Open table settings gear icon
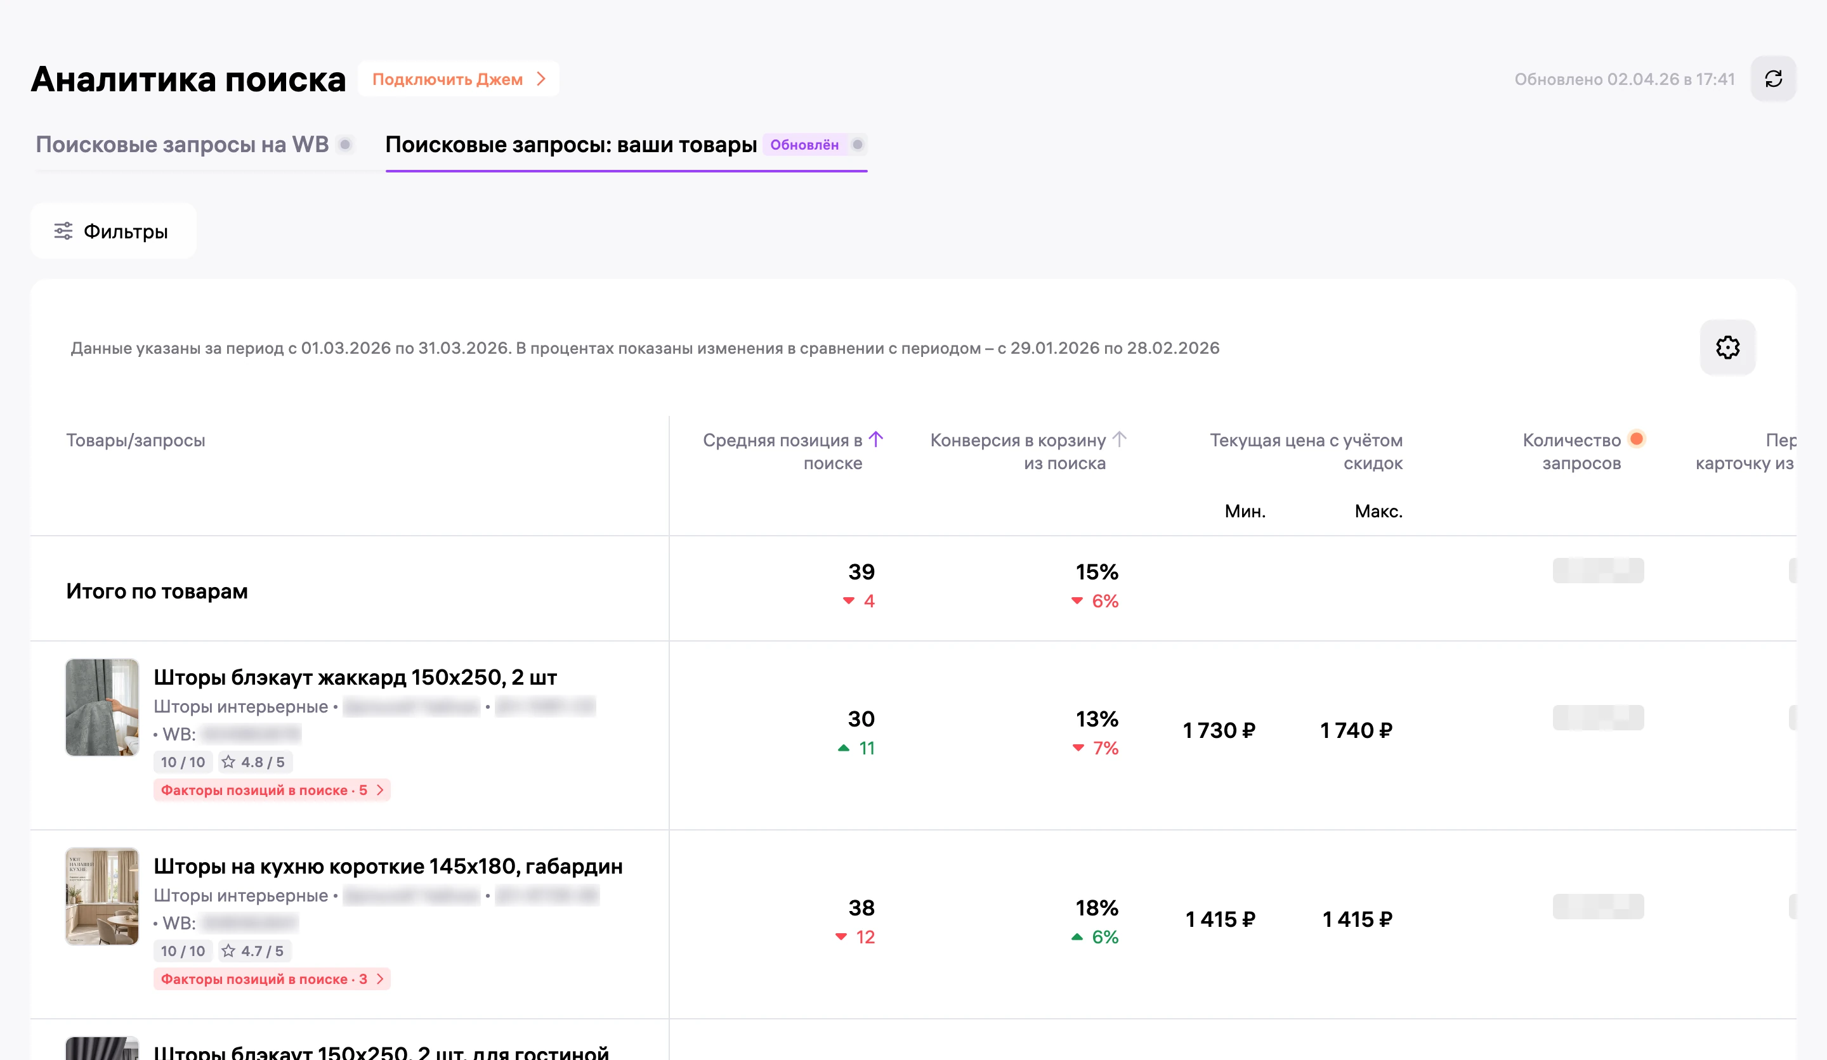 [1727, 347]
